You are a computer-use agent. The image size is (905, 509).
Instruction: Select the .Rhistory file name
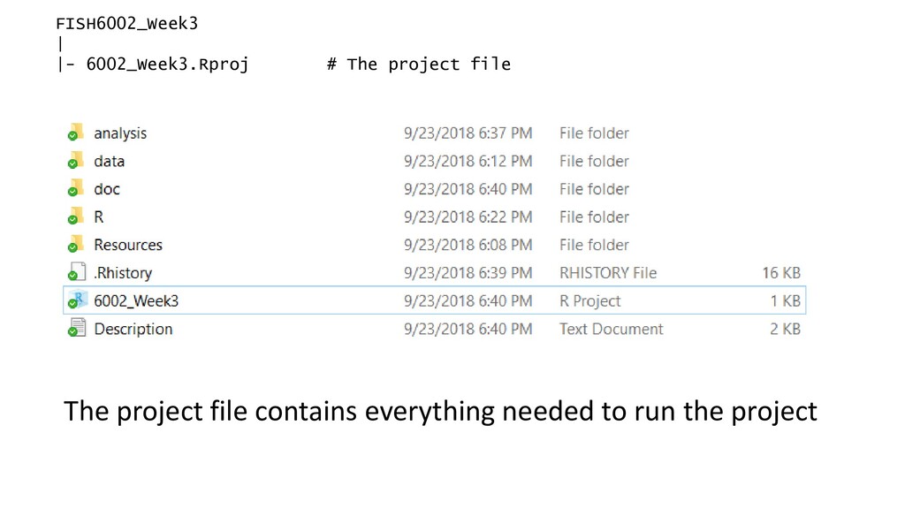[123, 273]
